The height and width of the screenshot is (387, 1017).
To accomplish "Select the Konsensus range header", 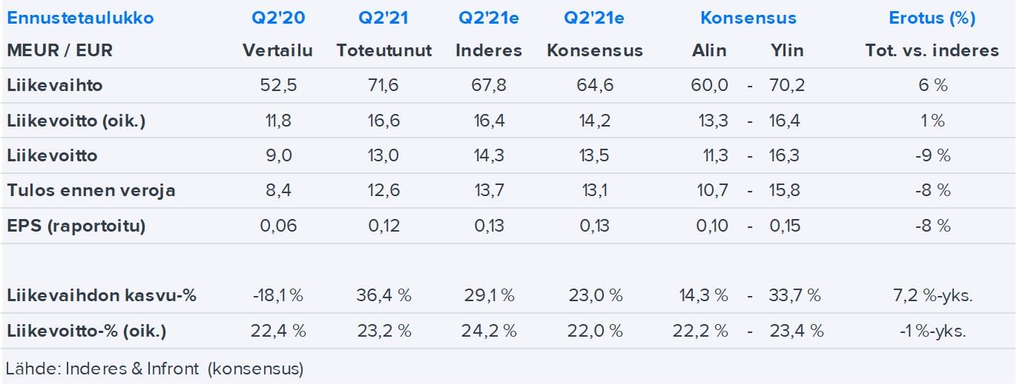I will pos(748,18).
